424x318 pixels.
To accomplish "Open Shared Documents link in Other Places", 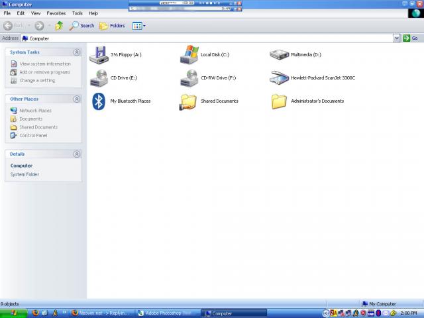I will [38, 127].
